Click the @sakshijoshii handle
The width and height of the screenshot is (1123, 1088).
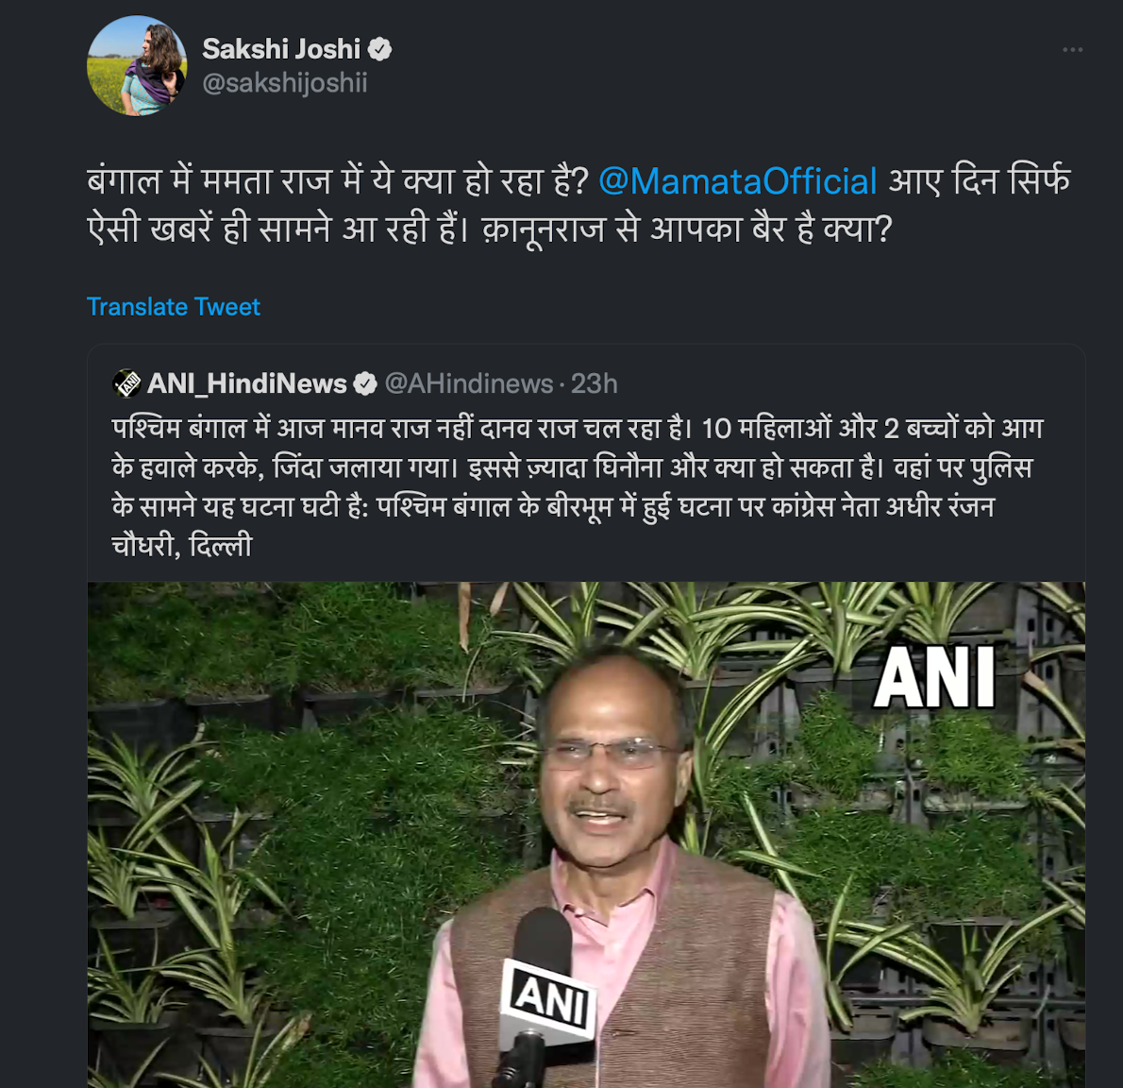(x=285, y=83)
